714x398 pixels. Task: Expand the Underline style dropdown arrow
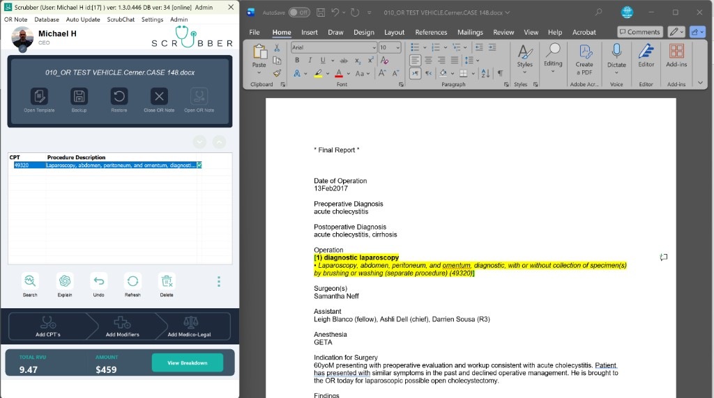coord(333,61)
